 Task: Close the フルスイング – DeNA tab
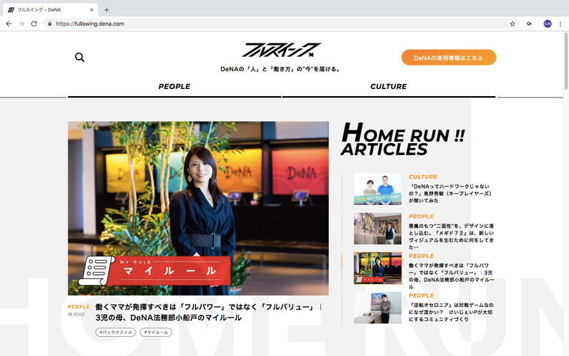point(92,10)
